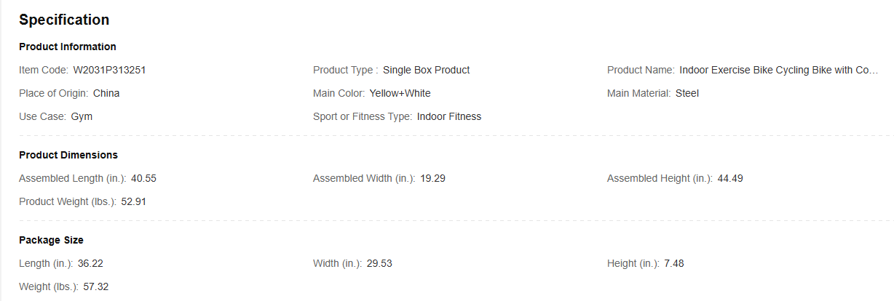
Task: Click the truncated Indoor Exercise Bike product name
Action: tap(778, 70)
